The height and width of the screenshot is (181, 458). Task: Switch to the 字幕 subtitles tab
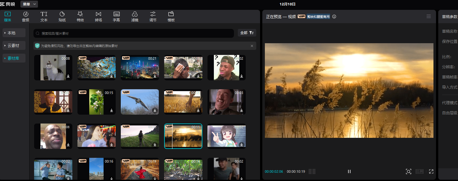pyautogui.click(x=116, y=17)
